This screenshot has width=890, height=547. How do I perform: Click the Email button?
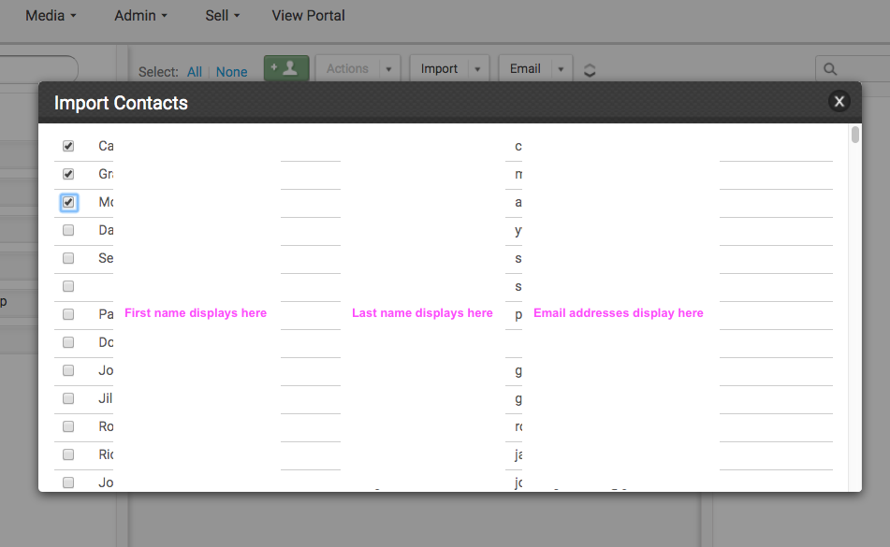click(x=525, y=68)
